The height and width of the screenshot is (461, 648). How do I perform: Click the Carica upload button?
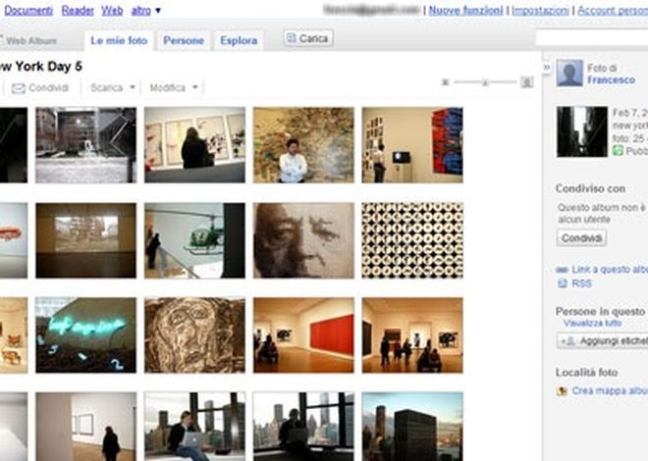point(308,38)
